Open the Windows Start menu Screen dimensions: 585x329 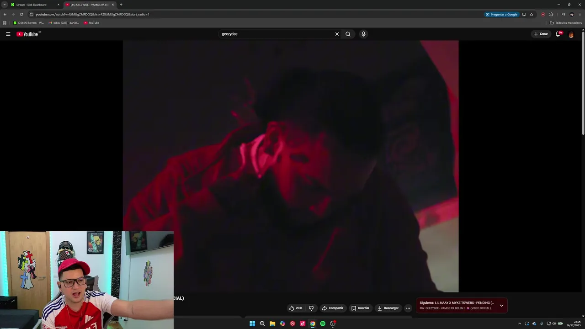(252, 324)
